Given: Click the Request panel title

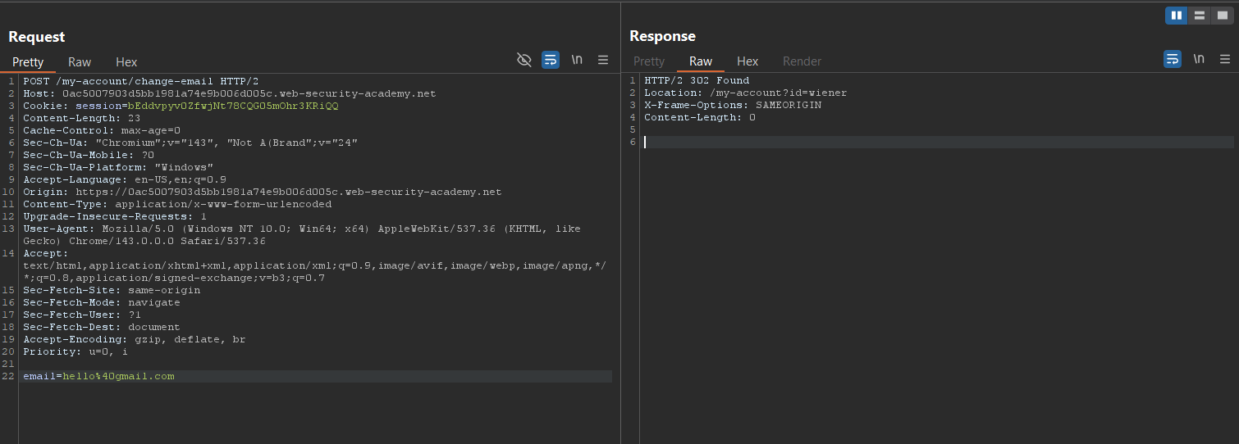Looking at the screenshot, I should point(37,36).
